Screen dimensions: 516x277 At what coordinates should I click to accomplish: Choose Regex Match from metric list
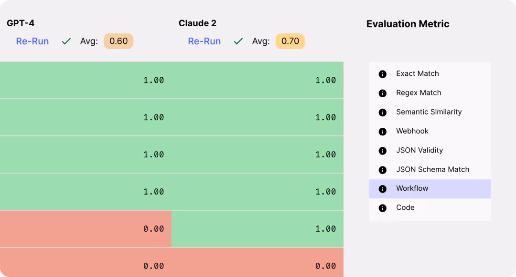click(430, 93)
